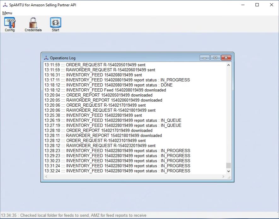Click the SpAMTU app icon in title bar

pyautogui.click(x=5, y=5)
